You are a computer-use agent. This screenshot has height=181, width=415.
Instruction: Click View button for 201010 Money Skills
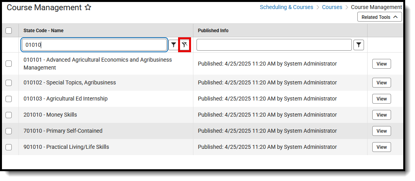point(381,115)
